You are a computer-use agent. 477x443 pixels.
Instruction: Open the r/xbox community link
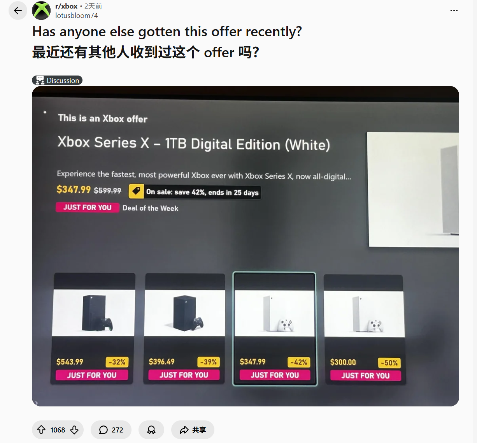[66, 6]
